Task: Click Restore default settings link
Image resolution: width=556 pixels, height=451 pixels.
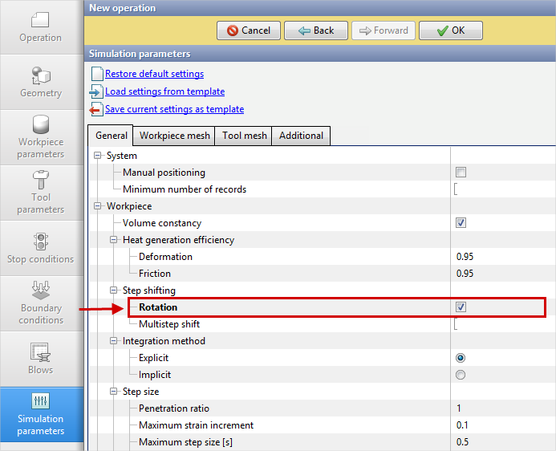Action: pos(154,74)
